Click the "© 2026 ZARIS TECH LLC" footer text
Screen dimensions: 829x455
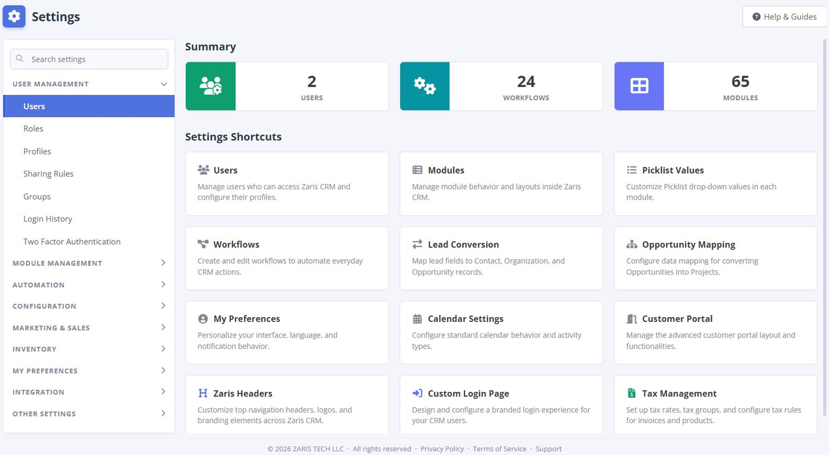tap(305, 448)
